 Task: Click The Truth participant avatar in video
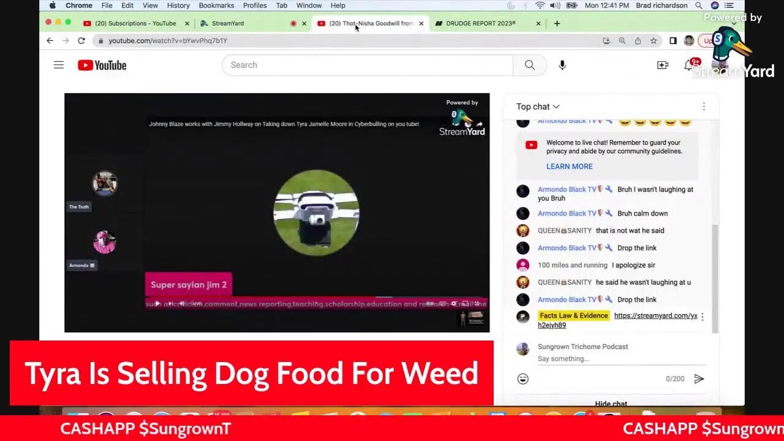coord(105,183)
